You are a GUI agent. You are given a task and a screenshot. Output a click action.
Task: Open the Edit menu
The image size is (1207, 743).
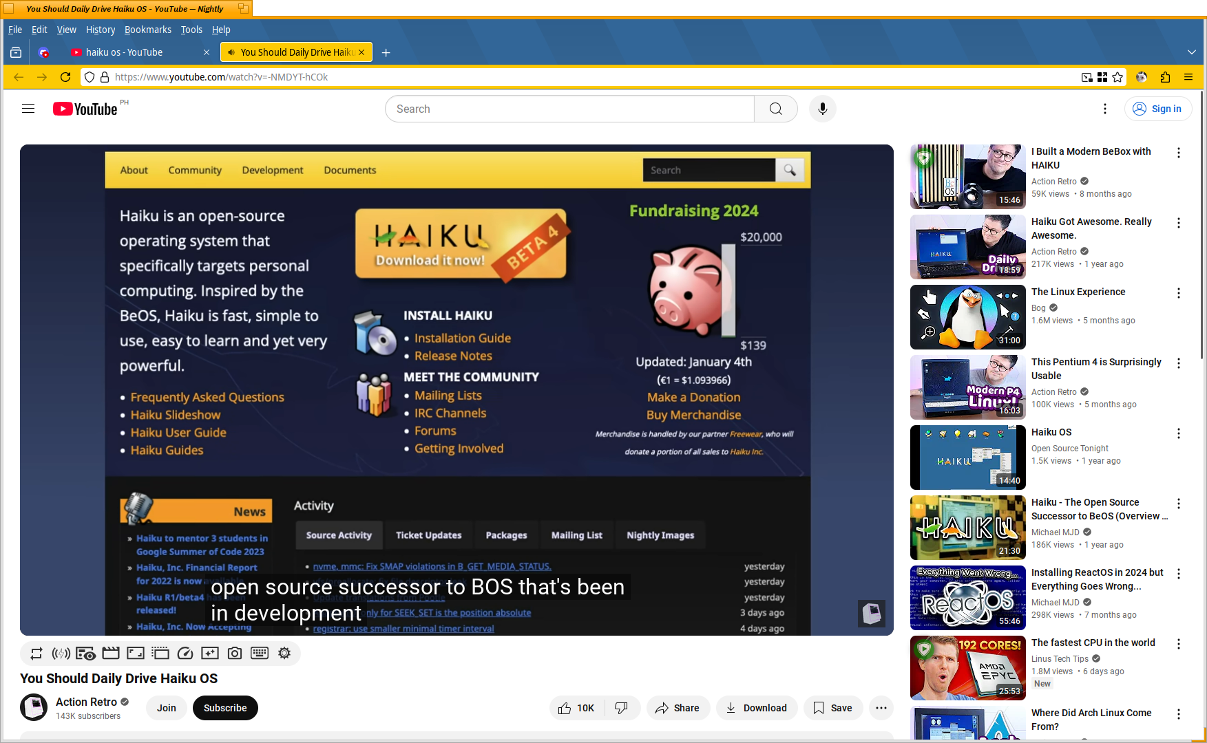39,30
